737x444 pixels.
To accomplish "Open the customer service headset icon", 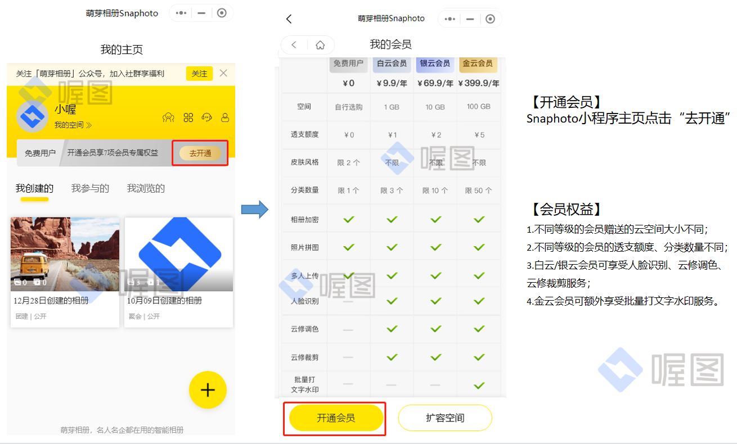I will point(206,117).
